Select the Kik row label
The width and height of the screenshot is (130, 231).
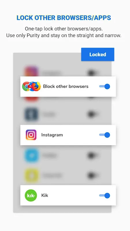[x=45, y=195]
